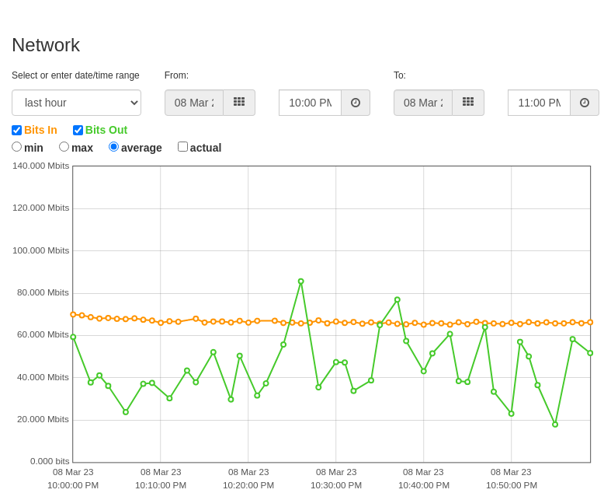Click the From date field

click(194, 103)
